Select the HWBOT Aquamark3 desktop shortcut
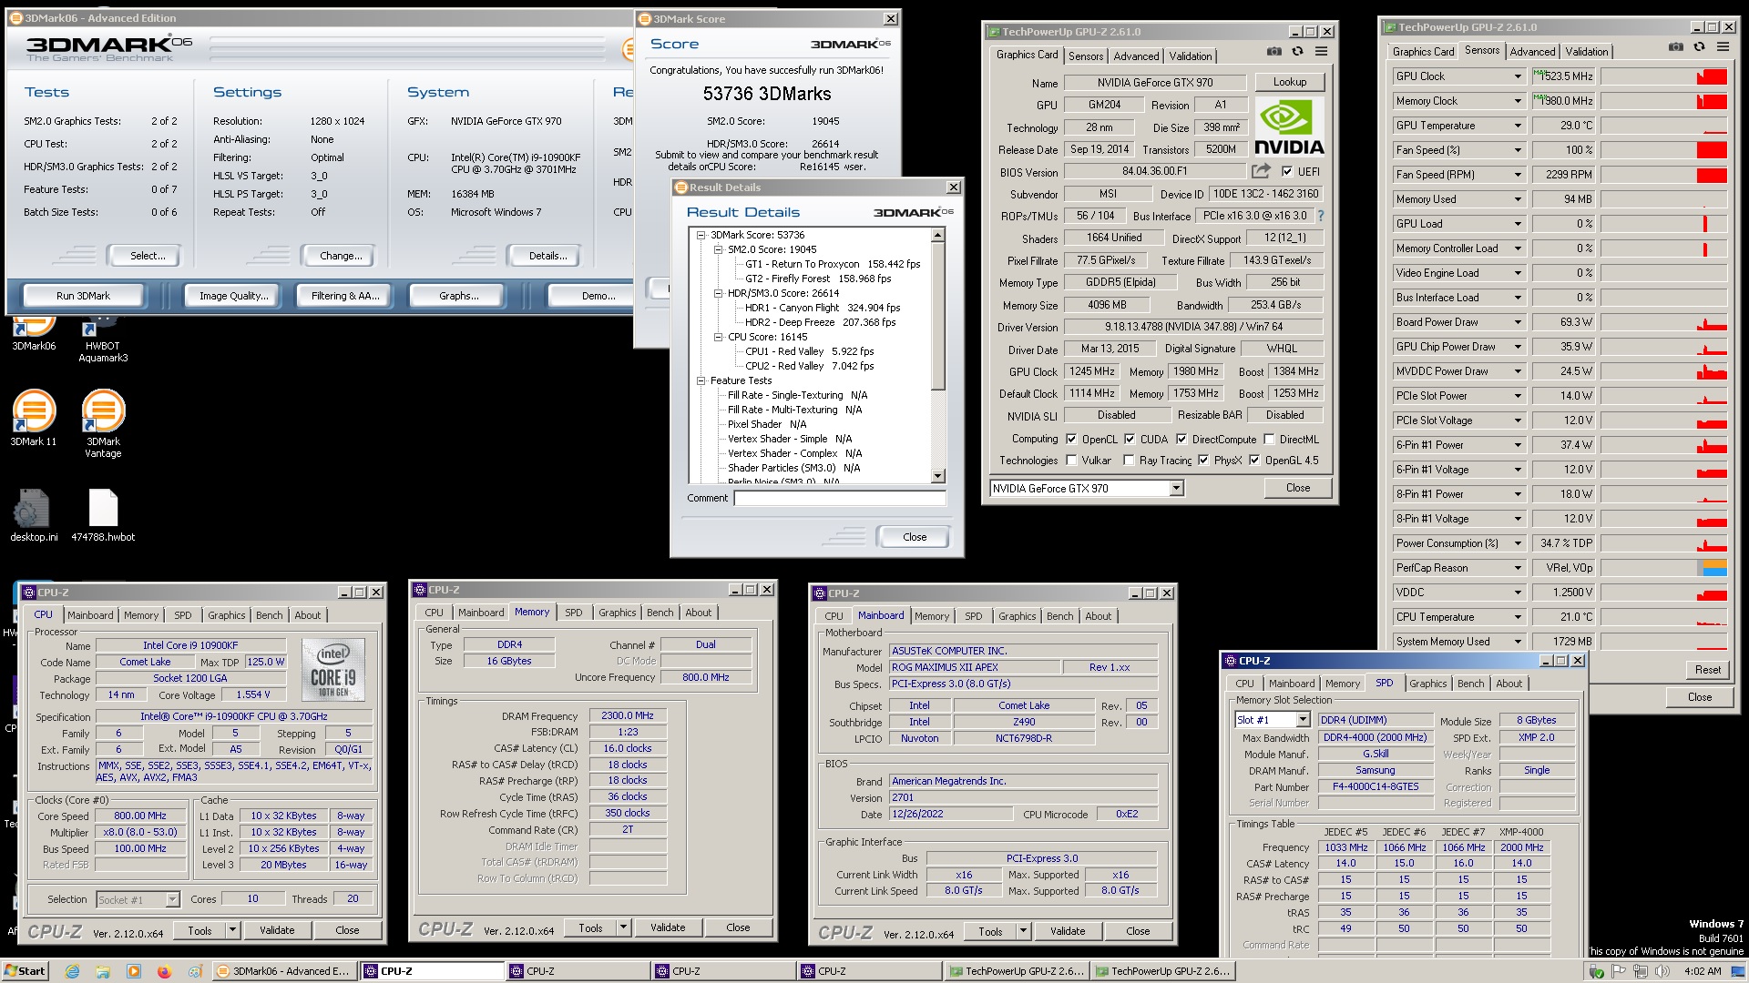 [103, 340]
